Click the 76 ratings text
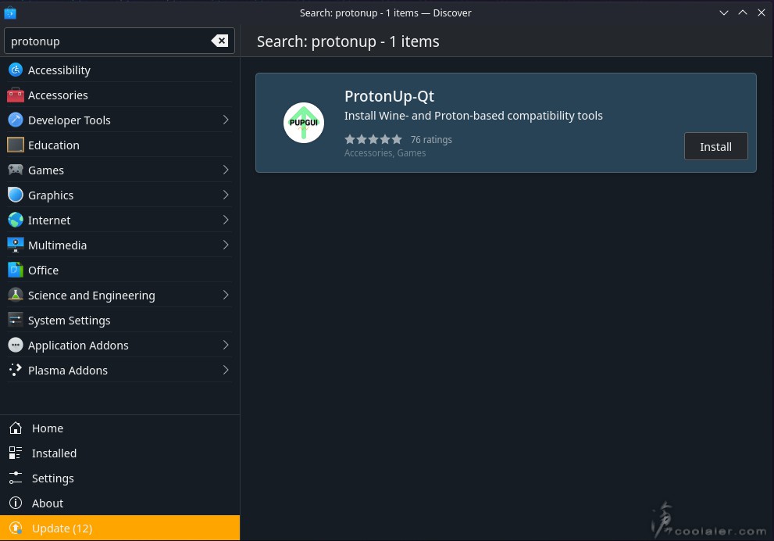 click(431, 140)
